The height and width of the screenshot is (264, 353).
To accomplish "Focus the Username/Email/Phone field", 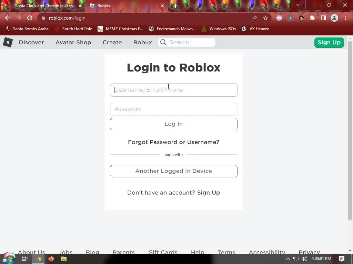I will [x=174, y=90].
